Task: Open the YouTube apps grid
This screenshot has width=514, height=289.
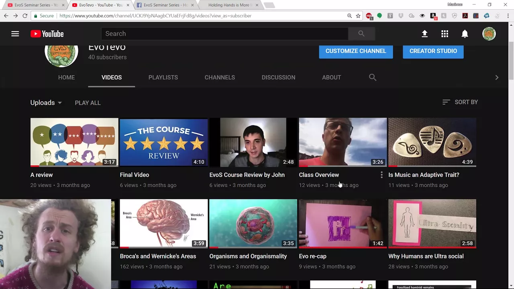Action: tap(445, 34)
